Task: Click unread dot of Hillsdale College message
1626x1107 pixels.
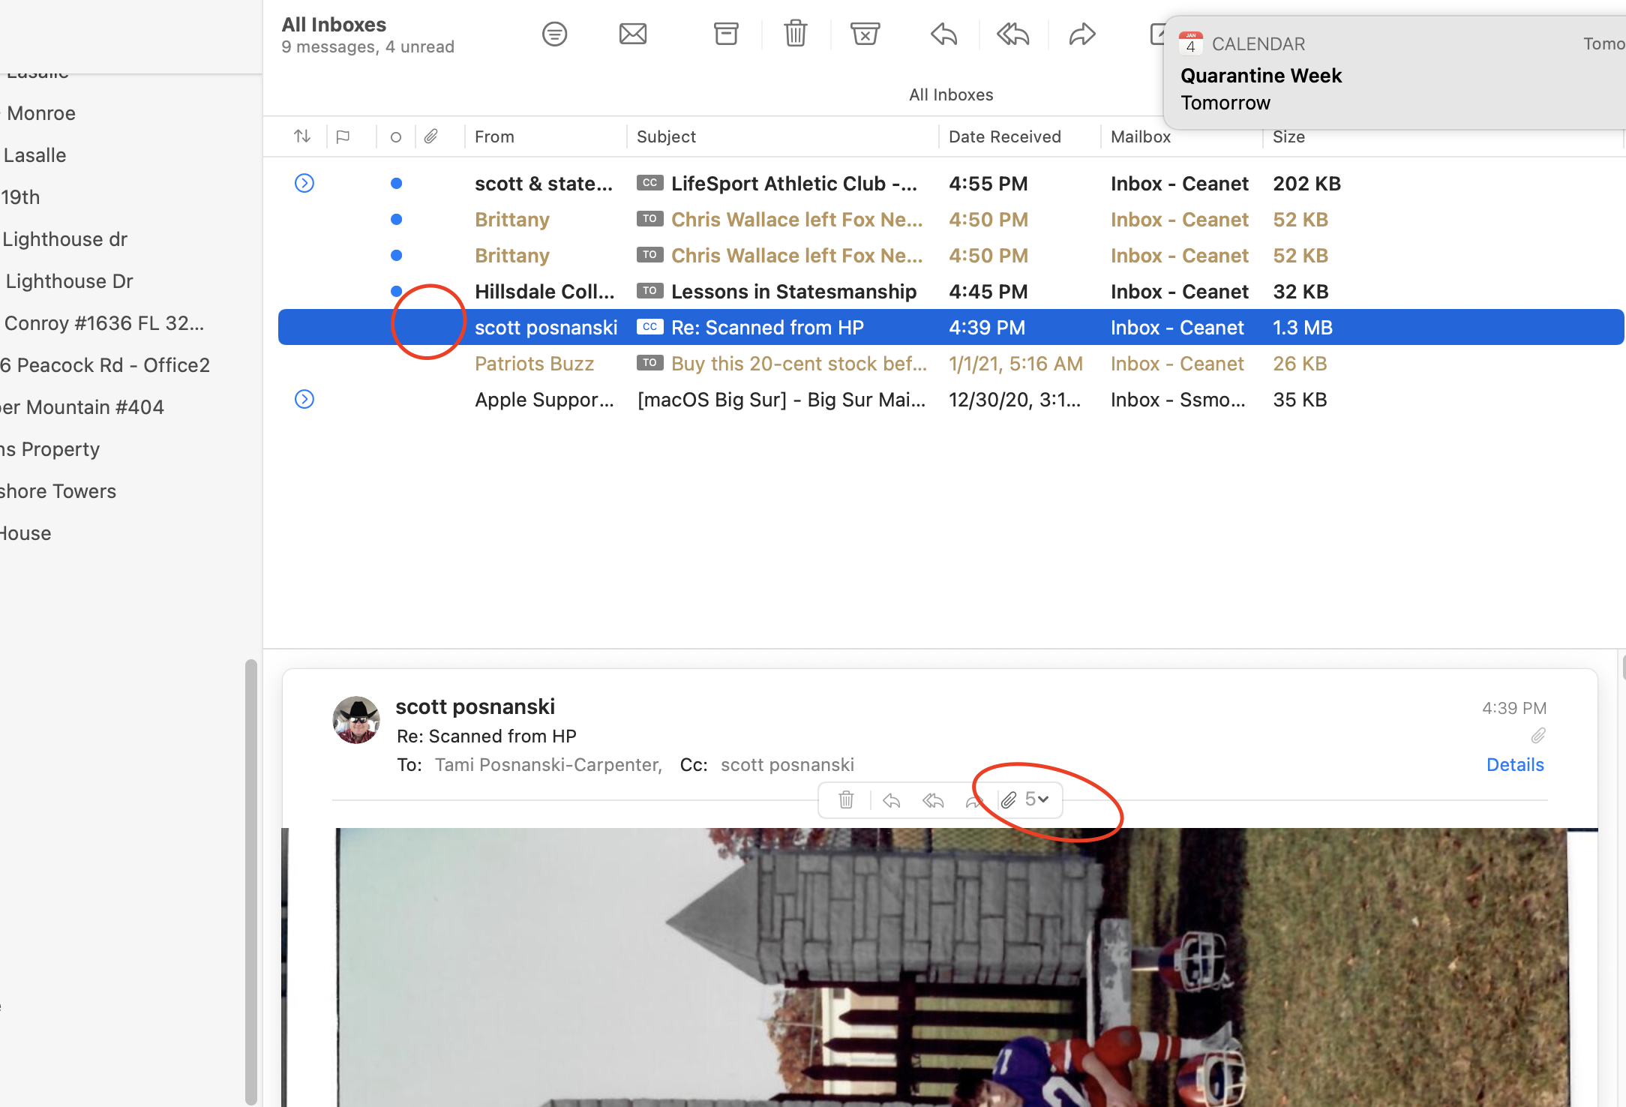Action: 397,291
